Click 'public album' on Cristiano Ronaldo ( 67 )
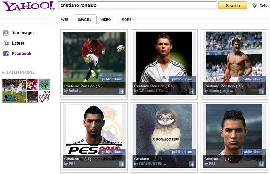The height and width of the screenshot is (174, 270). 182,79
